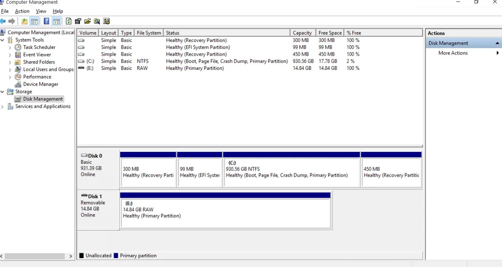Expand the Performance node arrow
This screenshot has width=502, height=267.
pos(10,77)
